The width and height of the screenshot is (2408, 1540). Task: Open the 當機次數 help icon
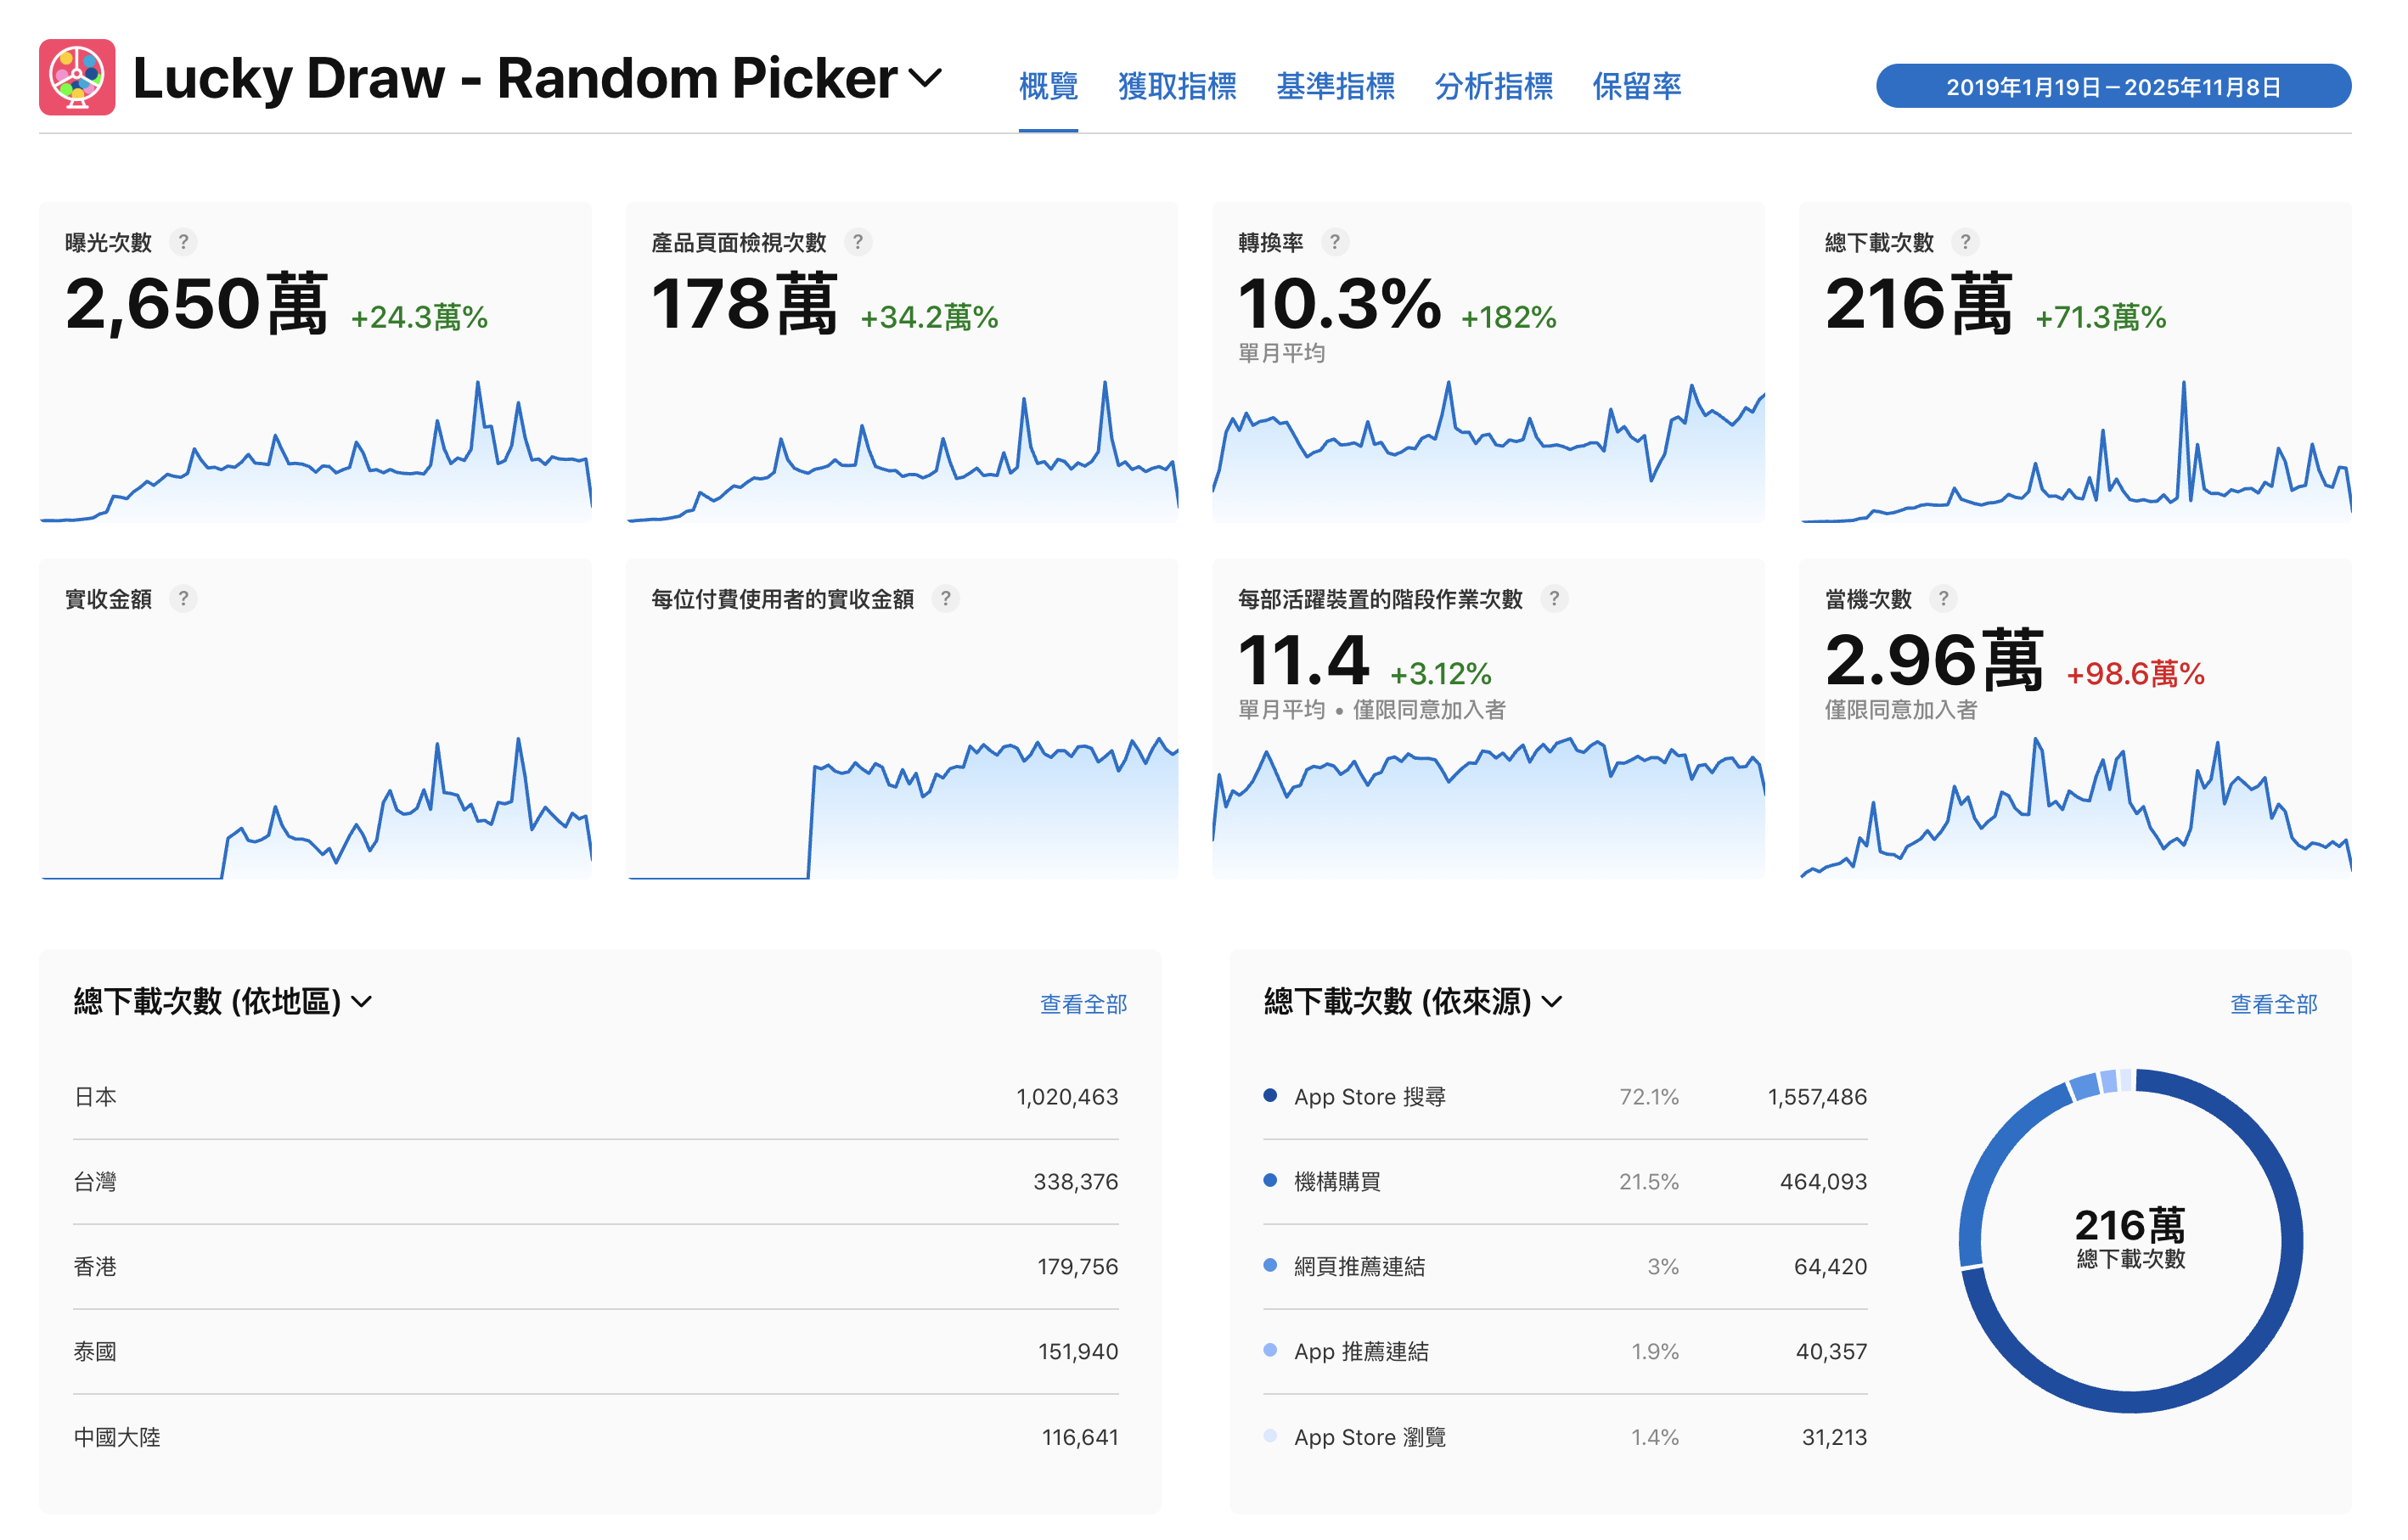1944,598
